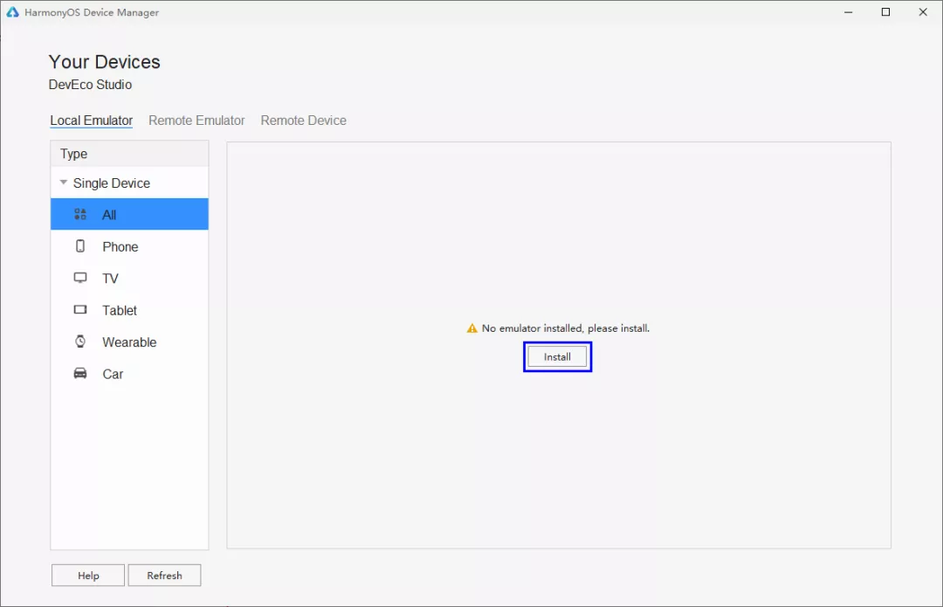Viewport: 943px width, 607px height.
Task: Maximize the Device Manager window
Action: click(x=885, y=12)
